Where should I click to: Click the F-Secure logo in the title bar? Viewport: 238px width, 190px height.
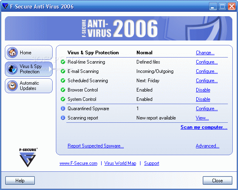click(x=5, y=6)
